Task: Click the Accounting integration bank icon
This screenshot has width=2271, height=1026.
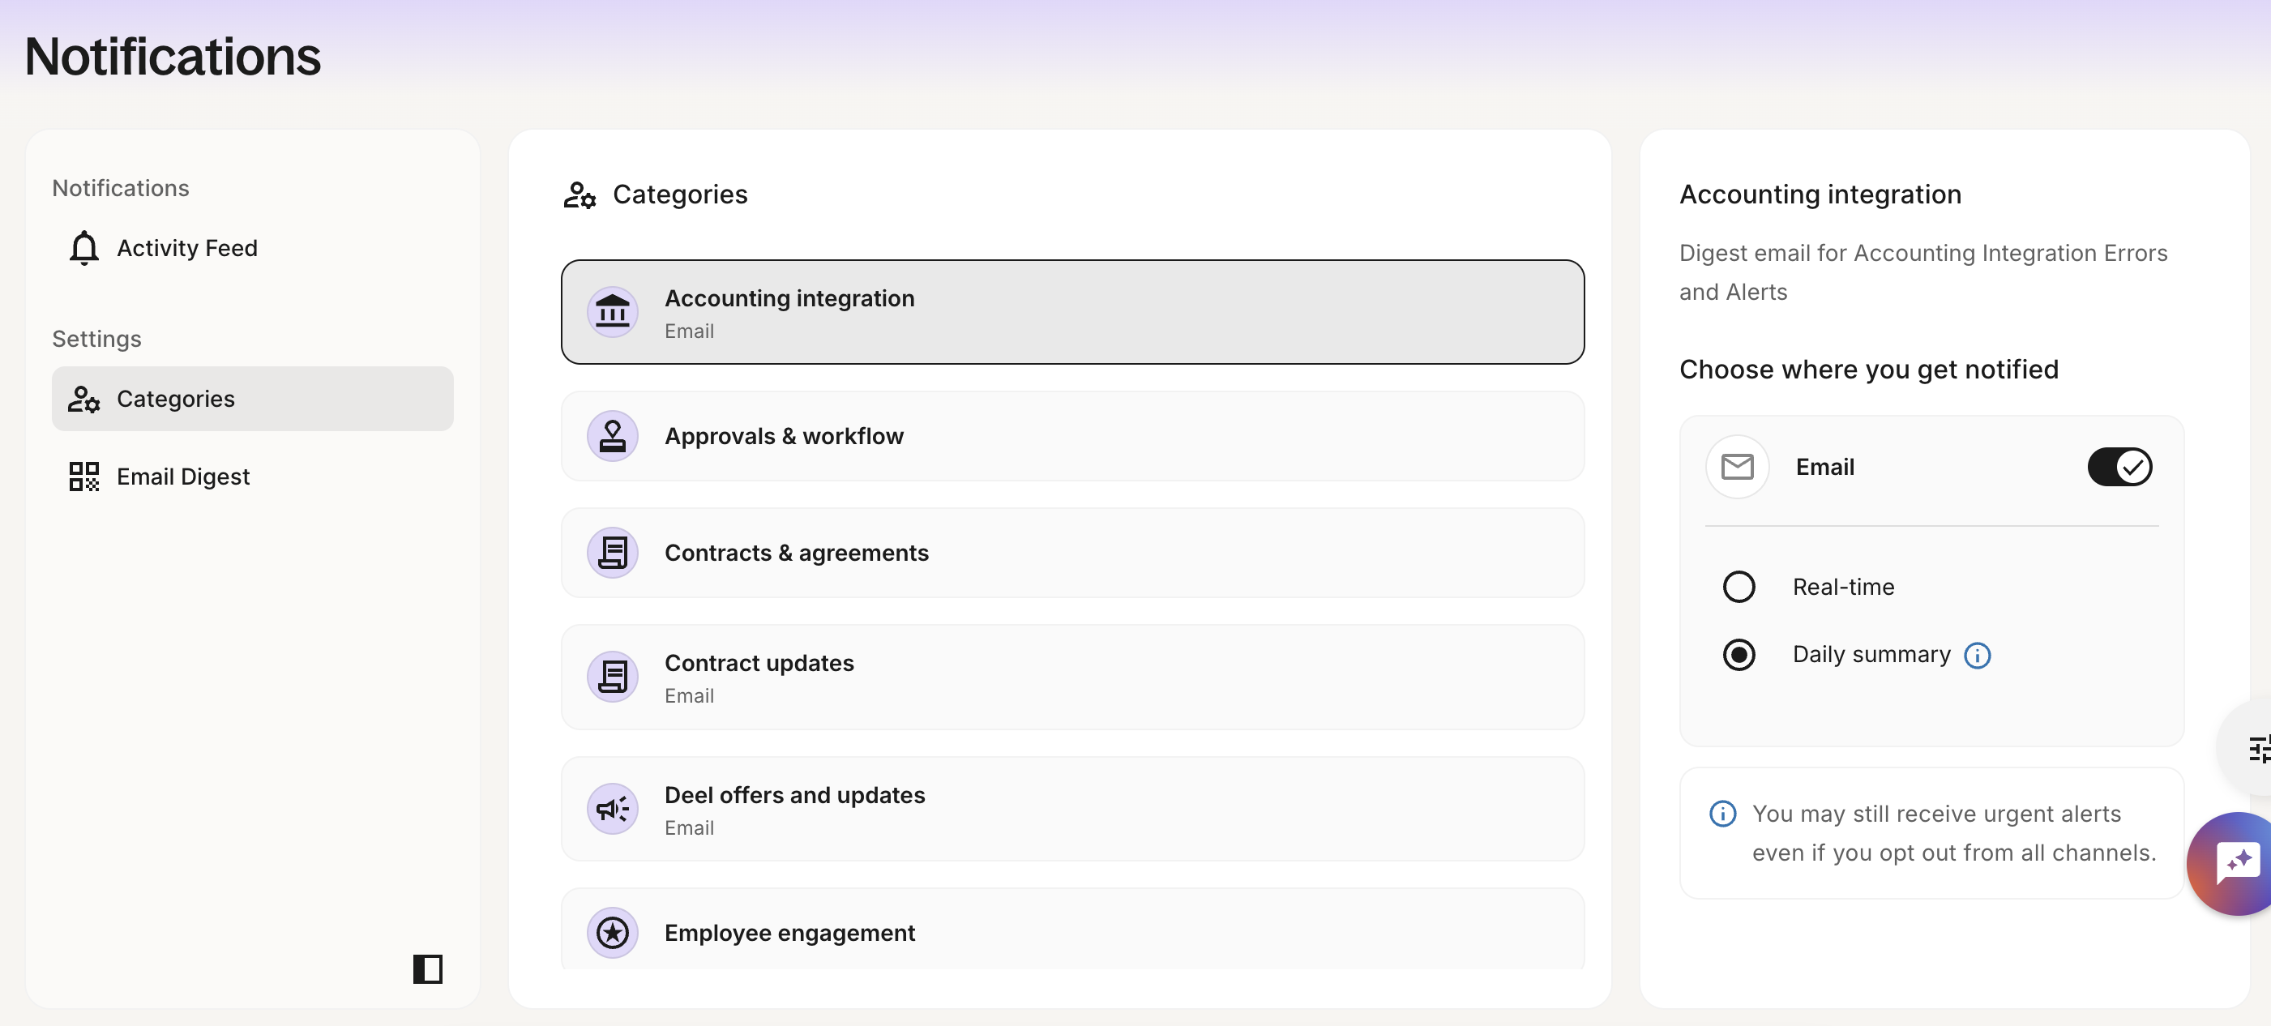Action: 612,312
